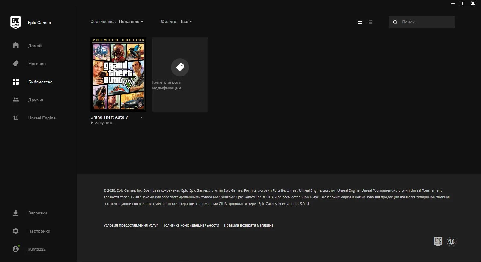Click the Grand Theft Auto V cover thumbnail
The height and width of the screenshot is (262, 481).
[x=118, y=74]
